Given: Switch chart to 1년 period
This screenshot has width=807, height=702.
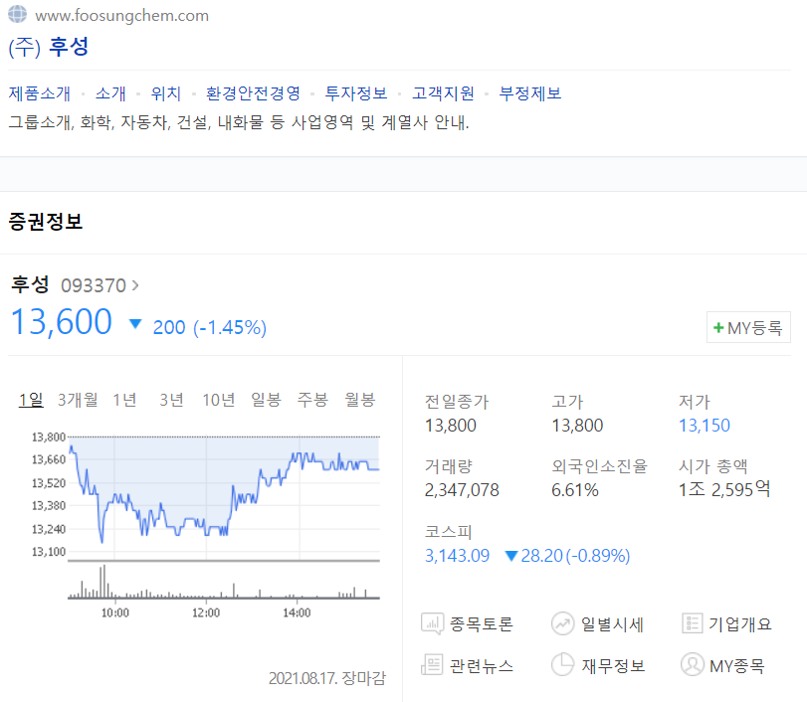Looking at the screenshot, I should coord(124,399).
